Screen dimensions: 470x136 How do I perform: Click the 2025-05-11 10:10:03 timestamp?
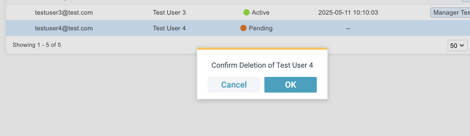(x=348, y=13)
